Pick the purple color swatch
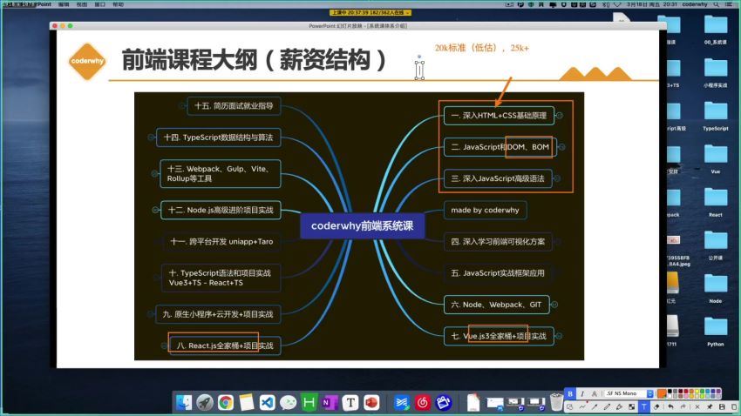This screenshot has height=416, width=741. click(x=719, y=392)
